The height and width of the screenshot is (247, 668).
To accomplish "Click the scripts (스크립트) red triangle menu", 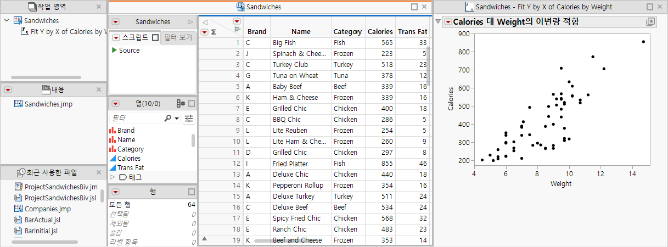I will click(x=116, y=38).
